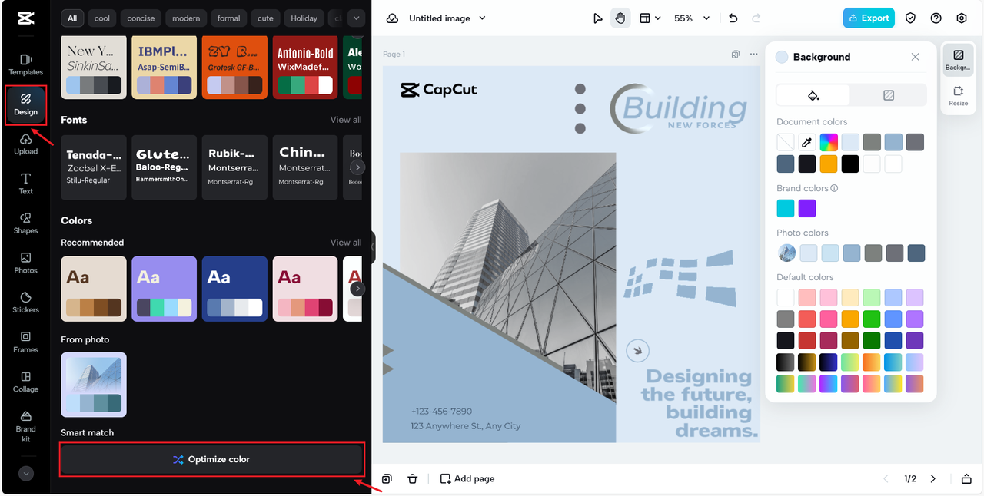
Task: Click the bottom bar duplicate page icon
Action: coord(387,478)
